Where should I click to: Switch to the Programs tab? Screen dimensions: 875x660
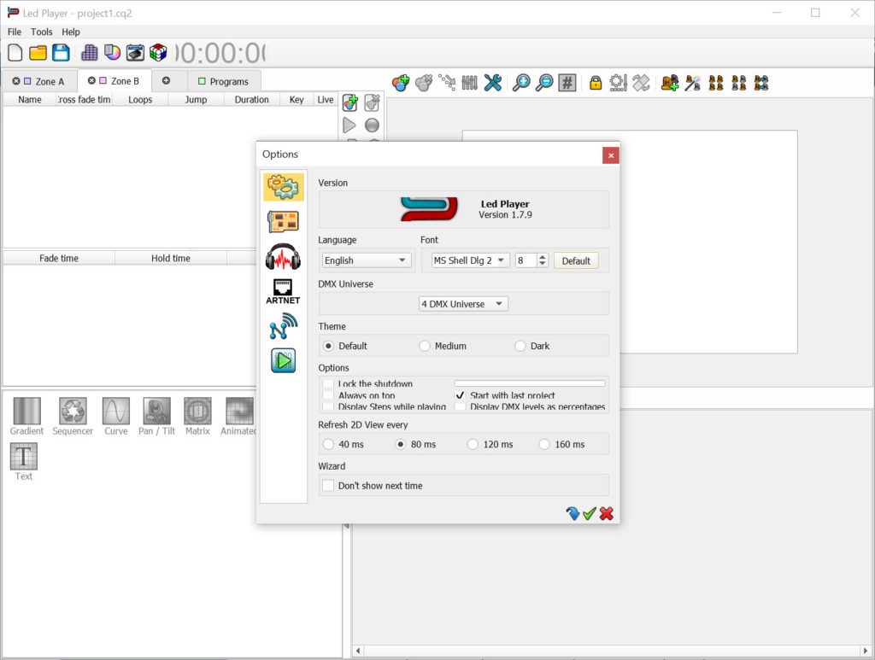[x=224, y=81]
